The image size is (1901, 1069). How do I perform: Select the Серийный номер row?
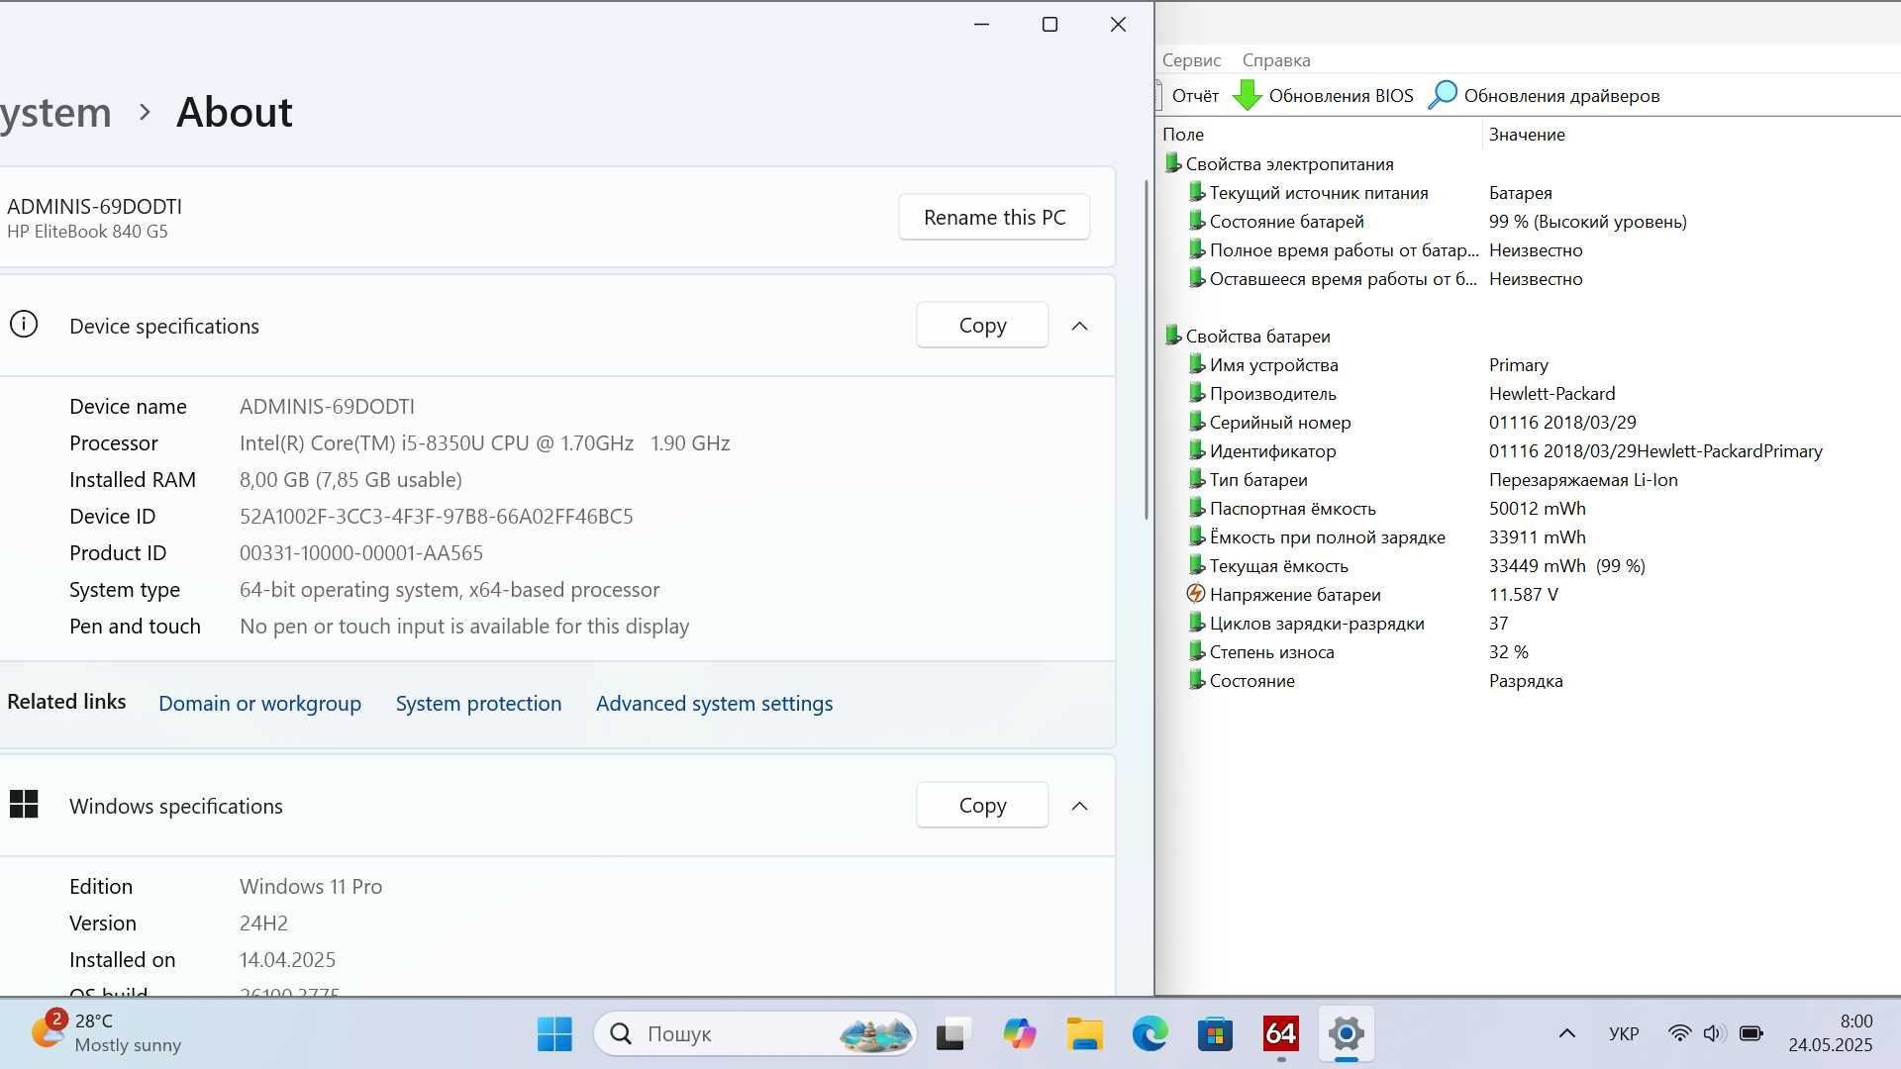[x=1528, y=422]
